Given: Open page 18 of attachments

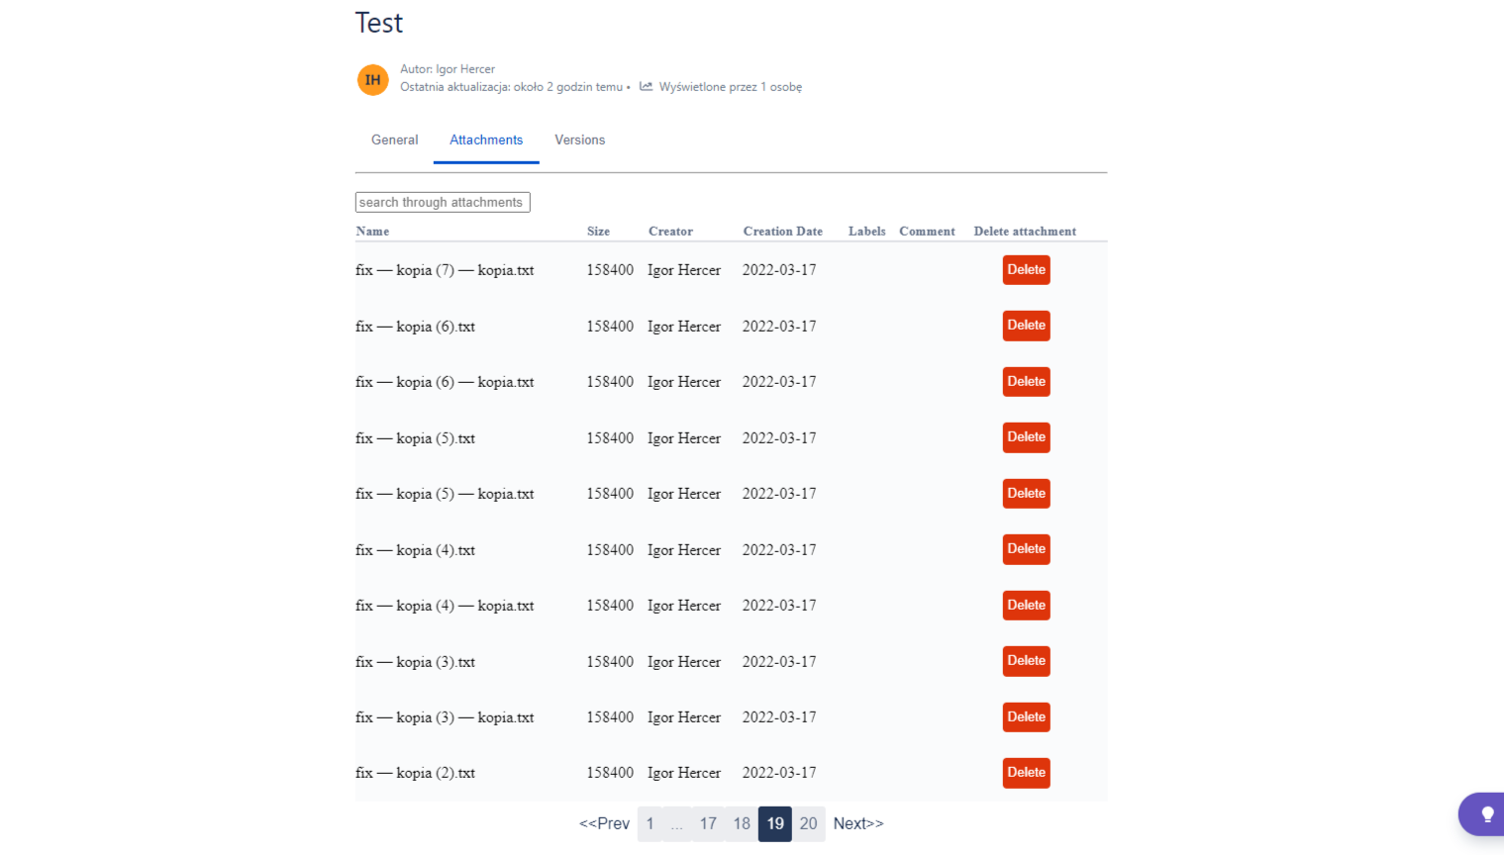Looking at the screenshot, I should coord(742,823).
